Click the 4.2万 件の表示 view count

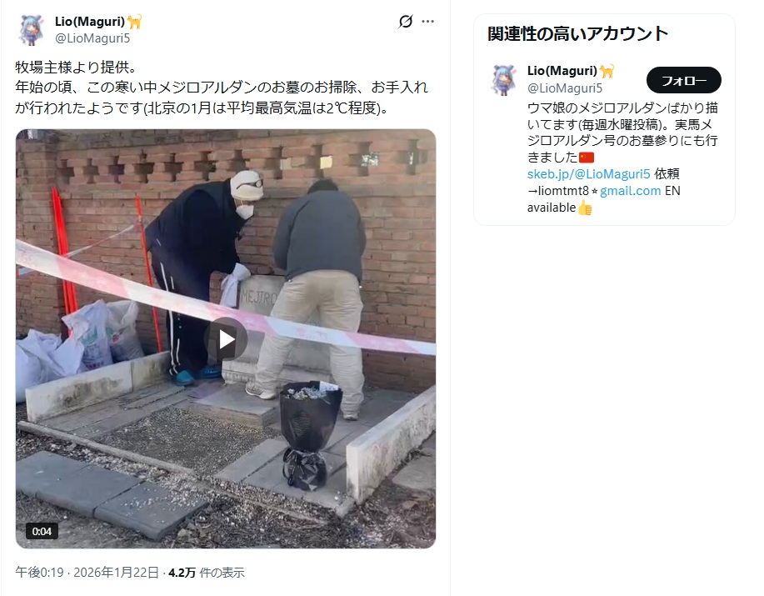pyautogui.click(x=207, y=572)
